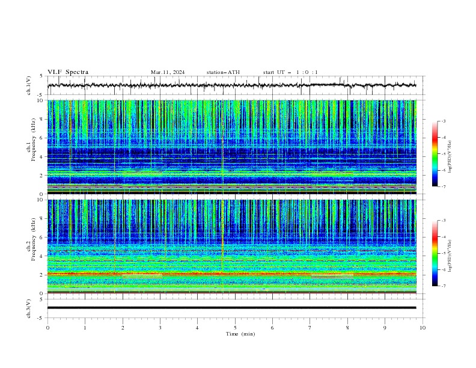Click time axis tick label "2"

123,328
